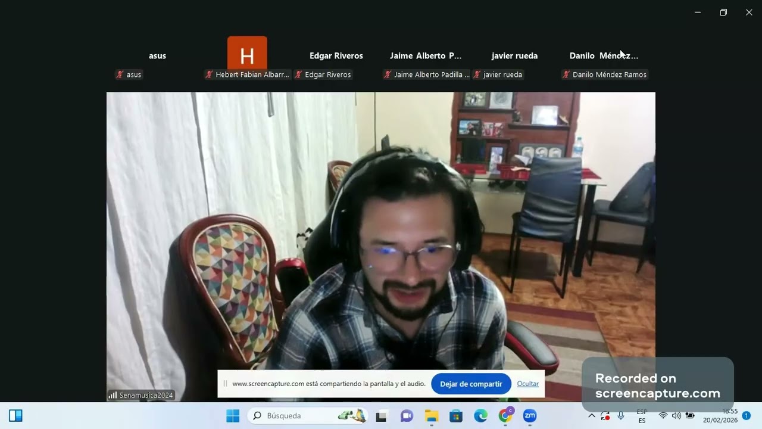Click the Ocultar link

[528, 384]
